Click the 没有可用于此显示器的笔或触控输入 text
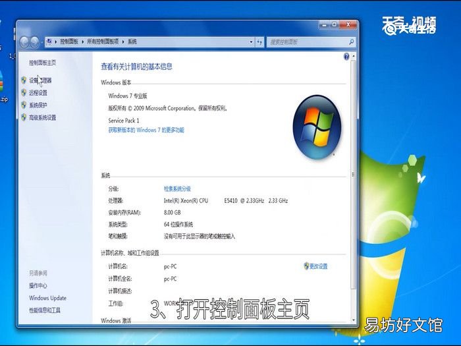 (200, 236)
